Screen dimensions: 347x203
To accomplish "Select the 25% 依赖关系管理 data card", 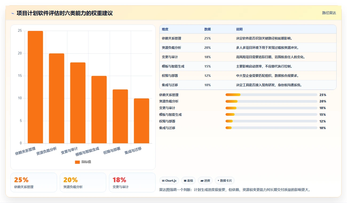I will coord(34,182).
